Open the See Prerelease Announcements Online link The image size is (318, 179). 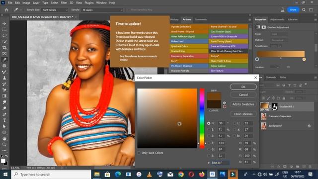coord(138,58)
